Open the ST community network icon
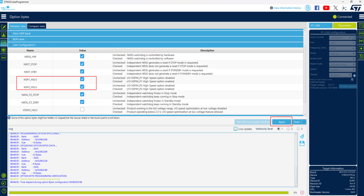This screenshot has height=196, width=364. (x=344, y=8)
